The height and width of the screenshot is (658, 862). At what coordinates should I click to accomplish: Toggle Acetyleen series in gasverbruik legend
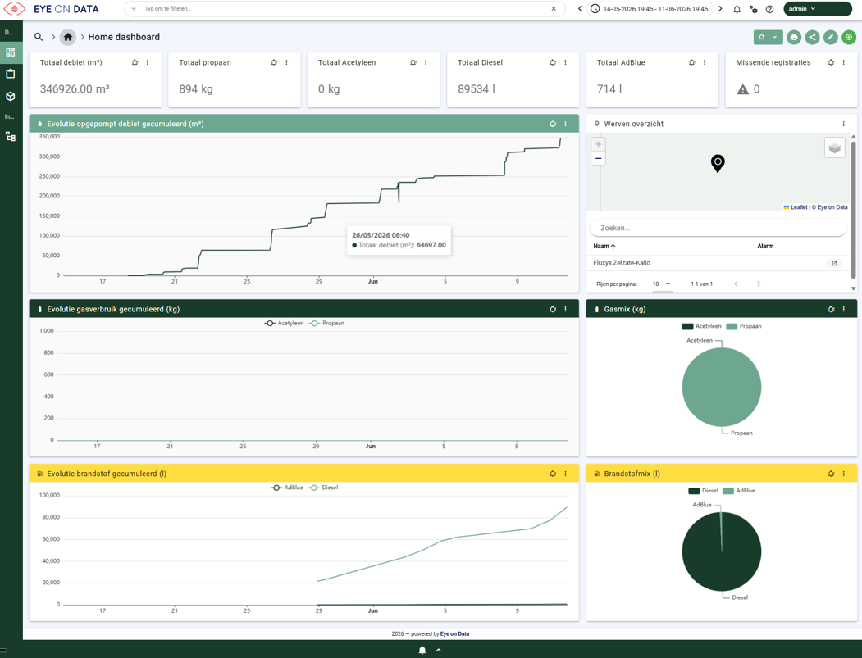pos(285,323)
